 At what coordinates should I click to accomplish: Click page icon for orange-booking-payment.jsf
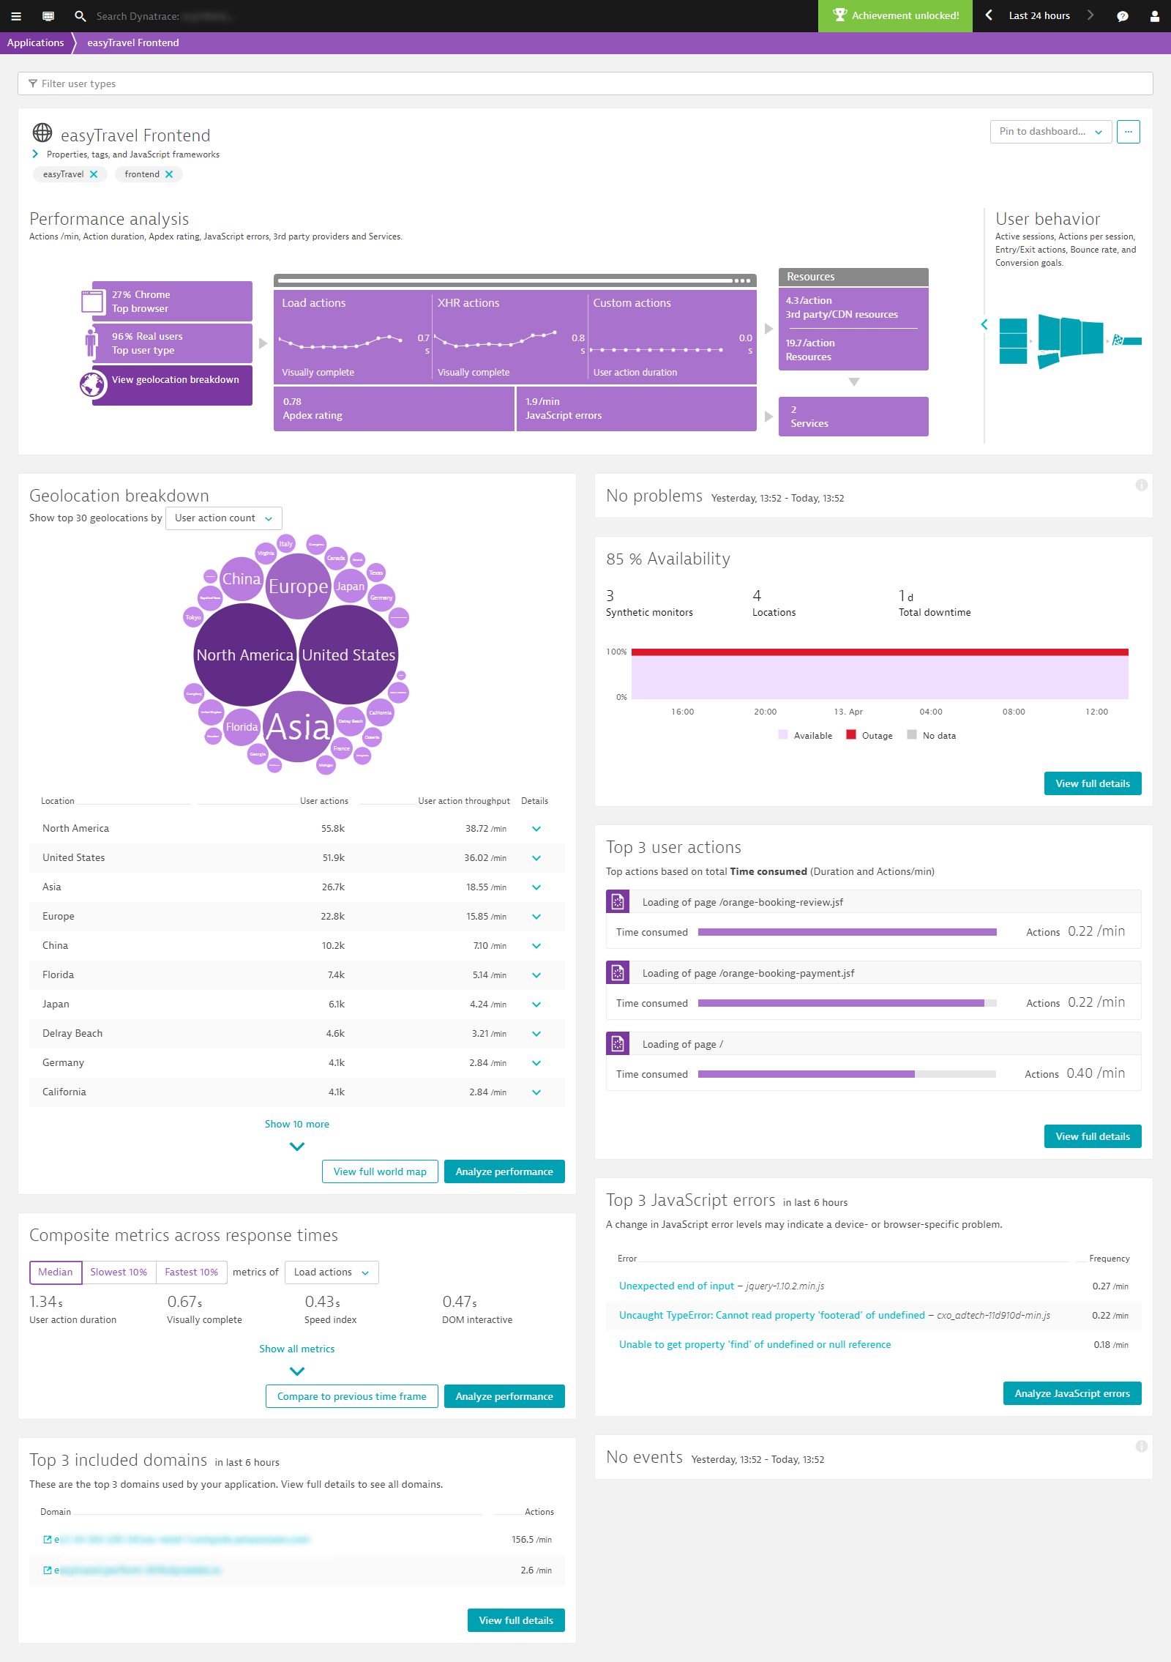618,972
